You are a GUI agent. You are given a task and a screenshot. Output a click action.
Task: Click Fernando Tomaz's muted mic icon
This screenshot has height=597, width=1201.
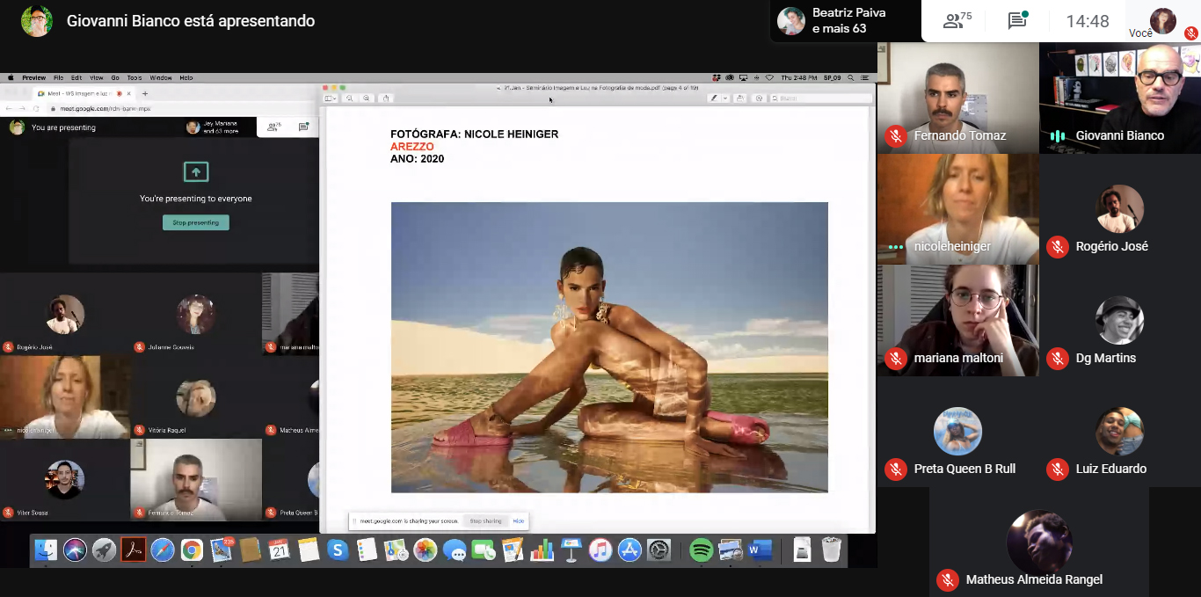click(x=895, y=136)
